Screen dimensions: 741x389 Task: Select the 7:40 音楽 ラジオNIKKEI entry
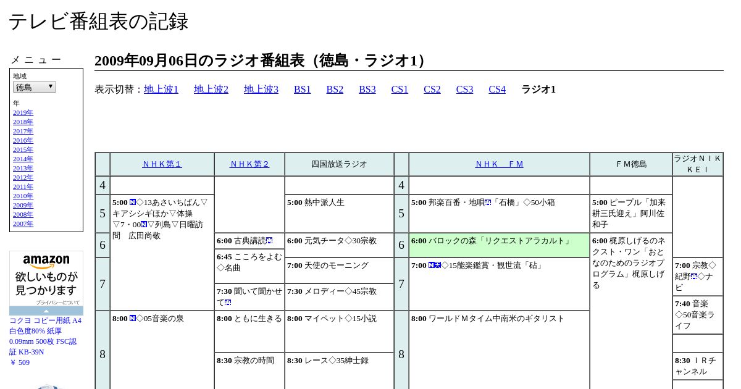point(698,315)
